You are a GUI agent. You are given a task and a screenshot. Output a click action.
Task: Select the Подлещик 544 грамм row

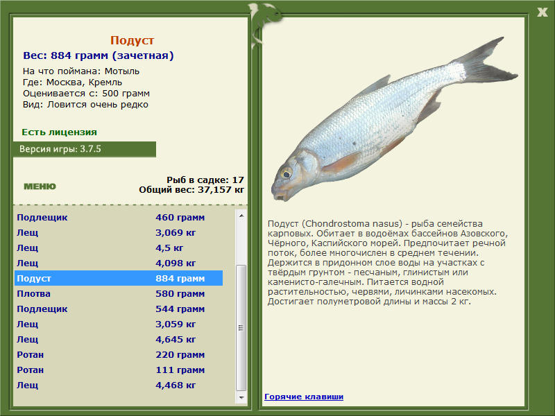point(119,309)
